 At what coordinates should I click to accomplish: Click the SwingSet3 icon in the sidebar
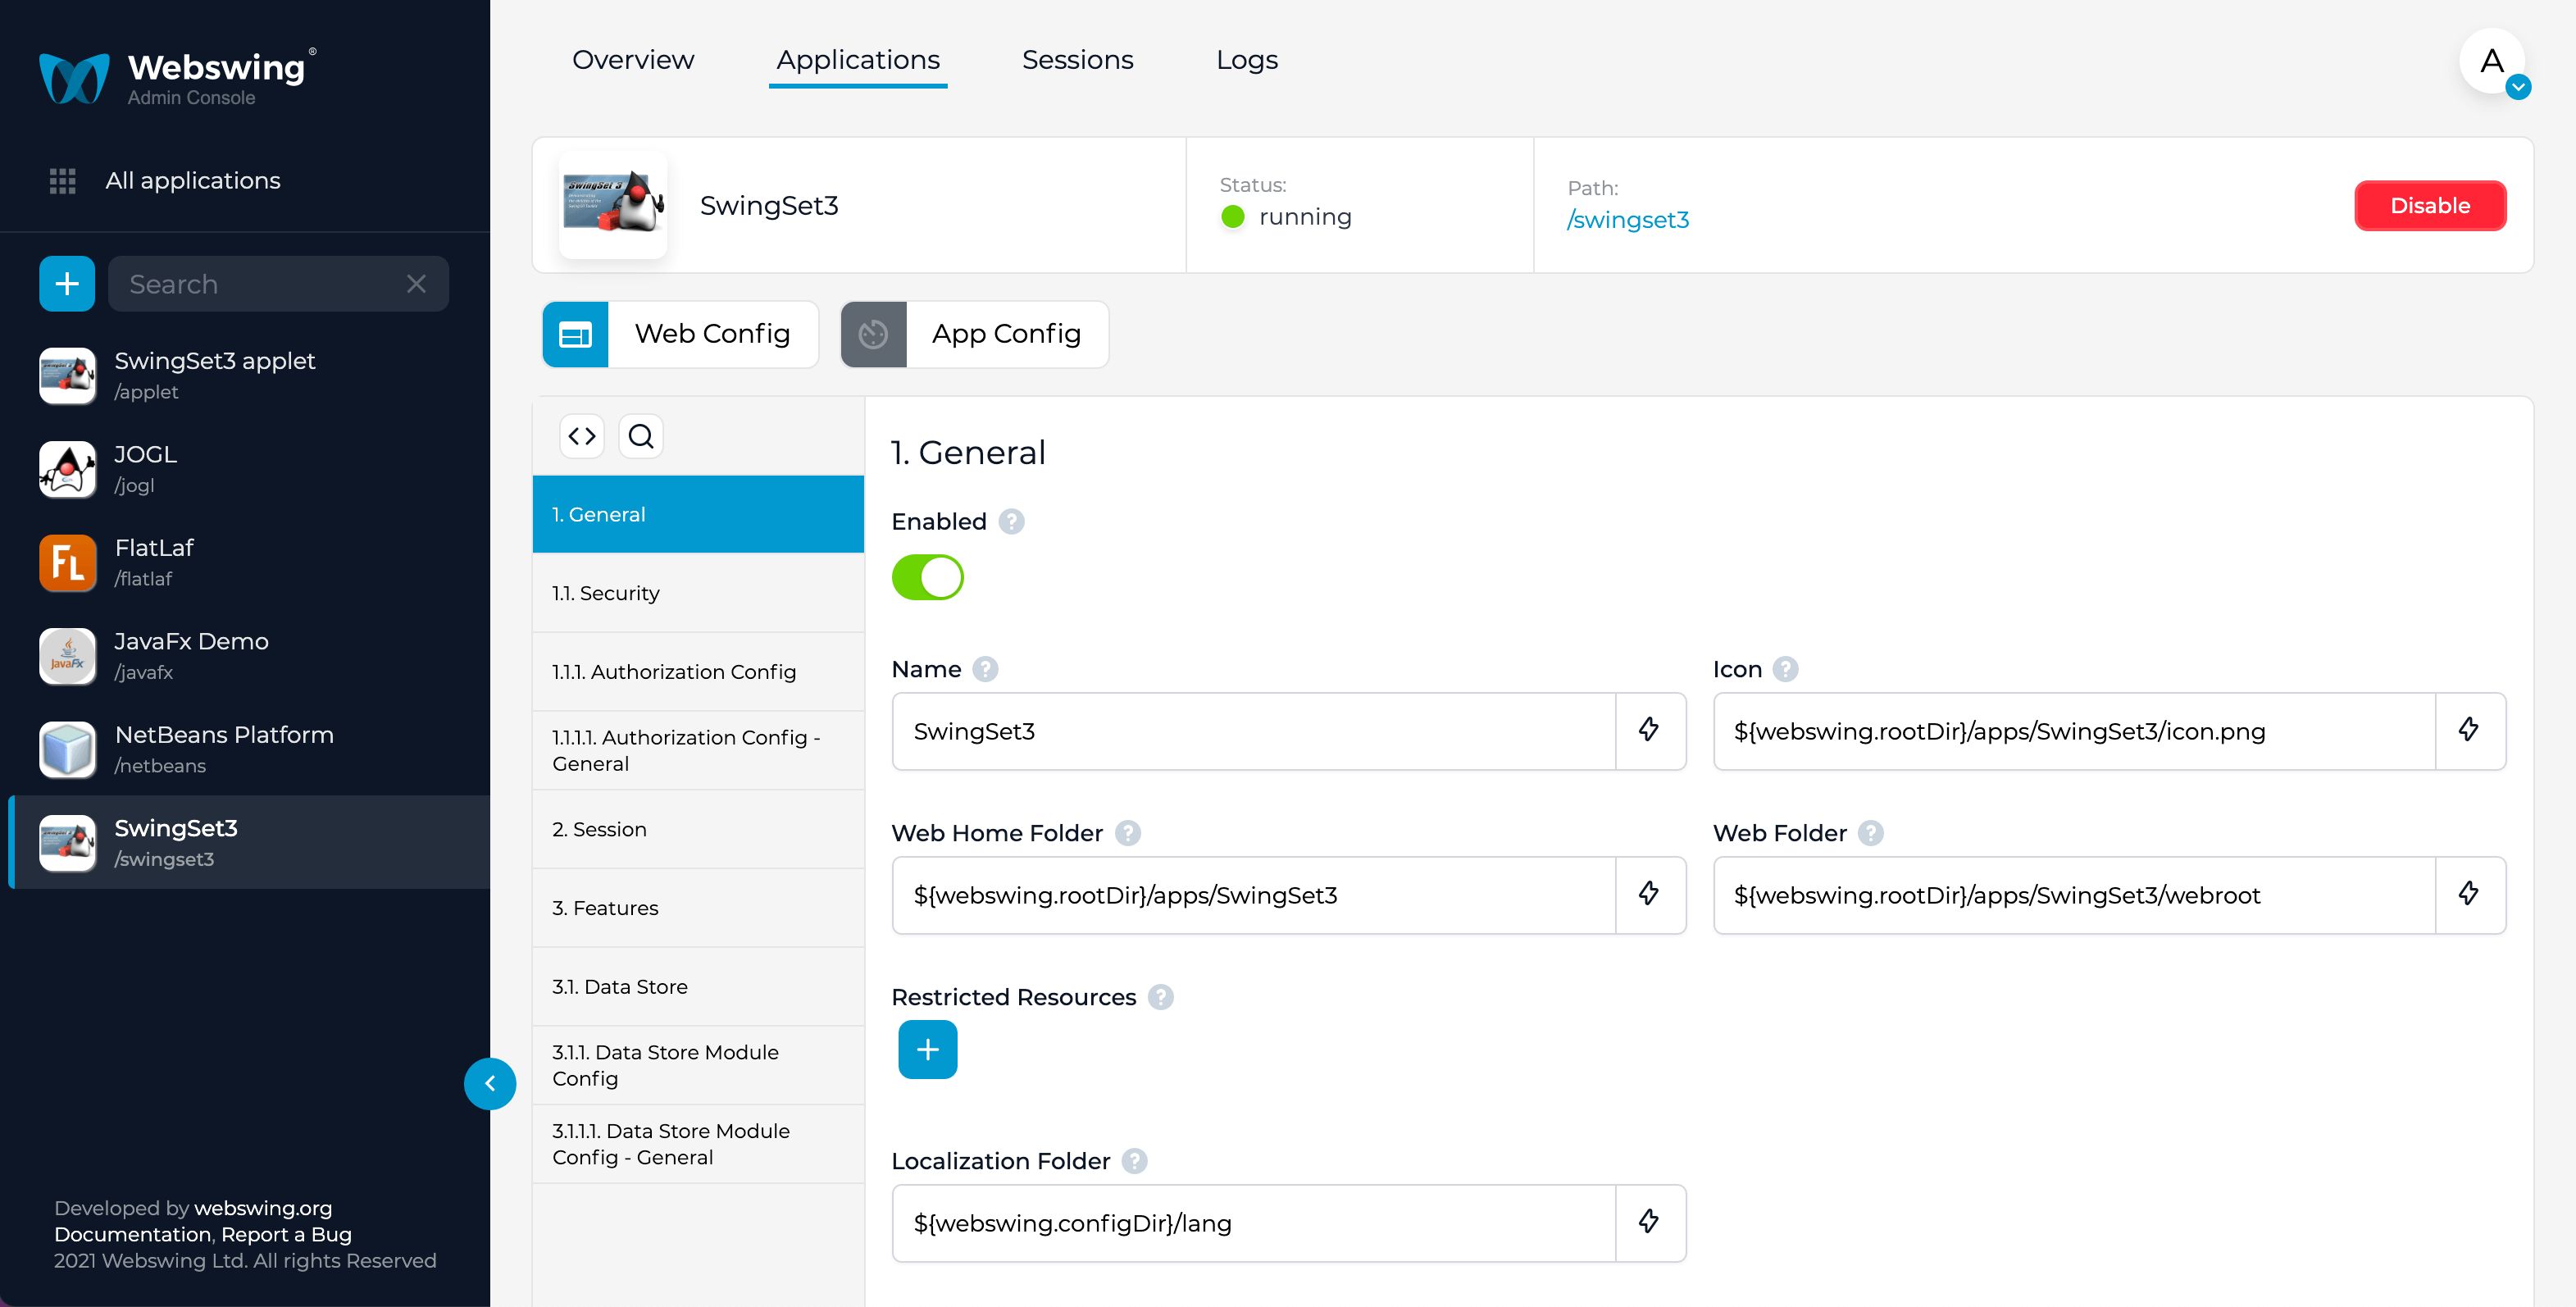[x=67, y=843]
